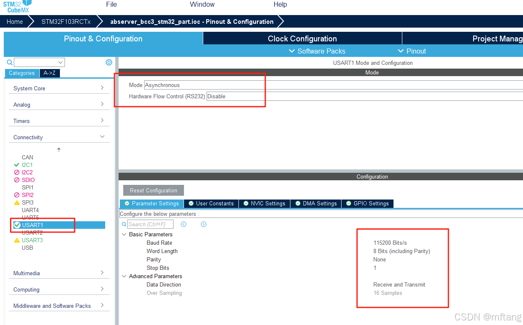The width and height of the screenshot is (523, 325).
Task: Switch to Clock Configuration tab
Action: coord(302,38)
